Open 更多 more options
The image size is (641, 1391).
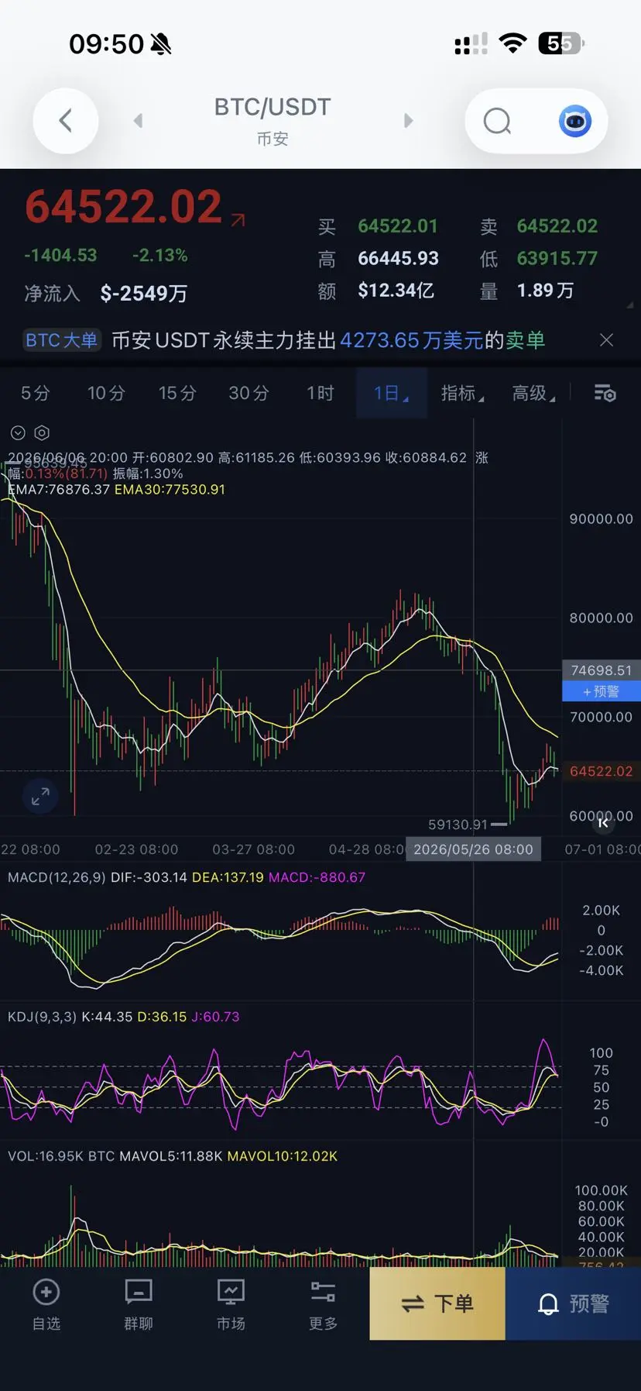323,1303
